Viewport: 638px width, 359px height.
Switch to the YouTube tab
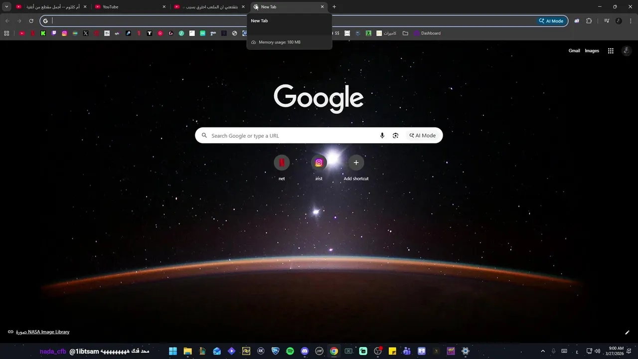[x=131, y=7]
